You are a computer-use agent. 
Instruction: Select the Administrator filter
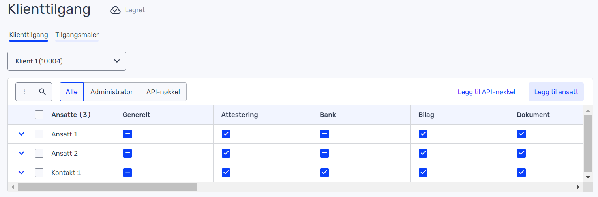(x=112, y=92)
